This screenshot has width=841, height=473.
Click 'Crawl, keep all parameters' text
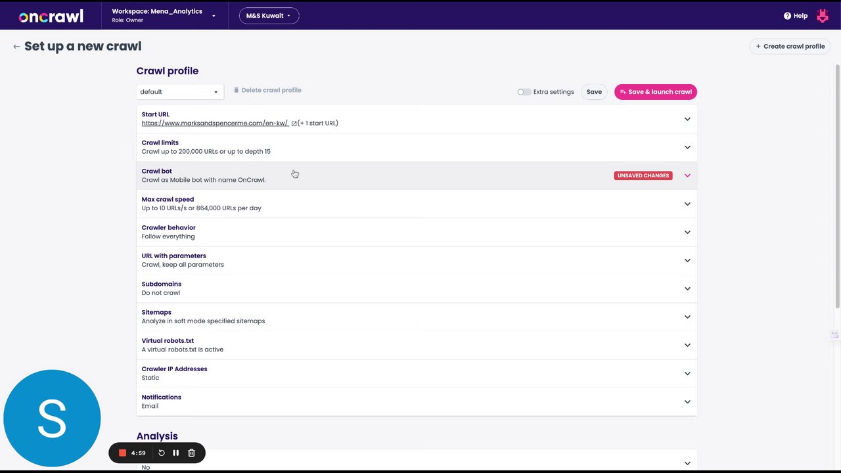(183, 265)
